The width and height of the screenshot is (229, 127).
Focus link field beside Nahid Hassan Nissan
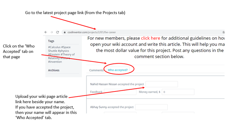162,84
